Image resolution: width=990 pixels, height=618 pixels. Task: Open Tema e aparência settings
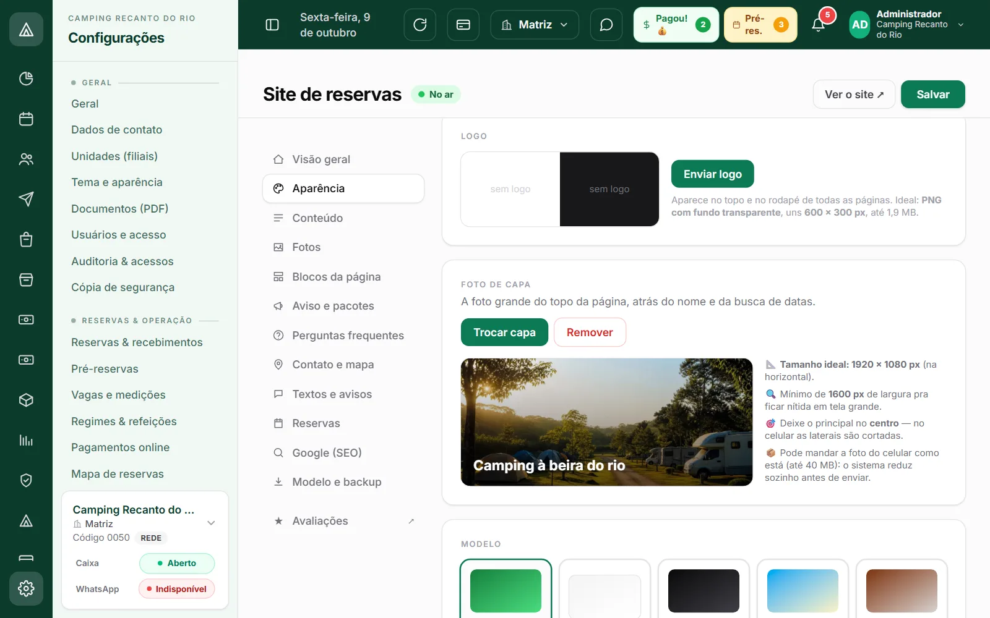(x=117, y=182)
